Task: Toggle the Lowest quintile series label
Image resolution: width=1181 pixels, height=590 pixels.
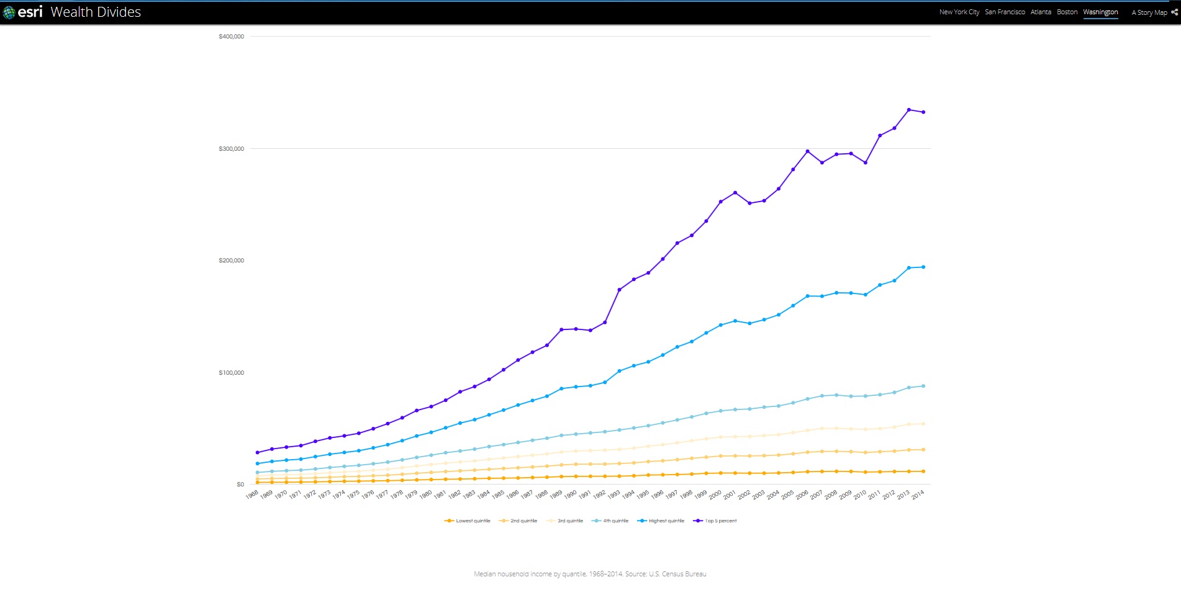Action: [473, 521]
